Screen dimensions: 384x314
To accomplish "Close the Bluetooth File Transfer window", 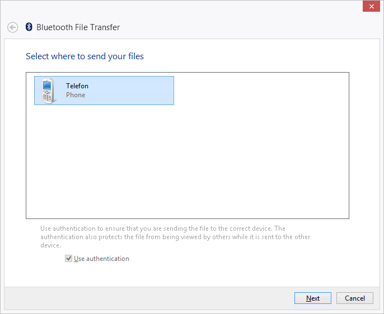I will [x=371, y=6].
